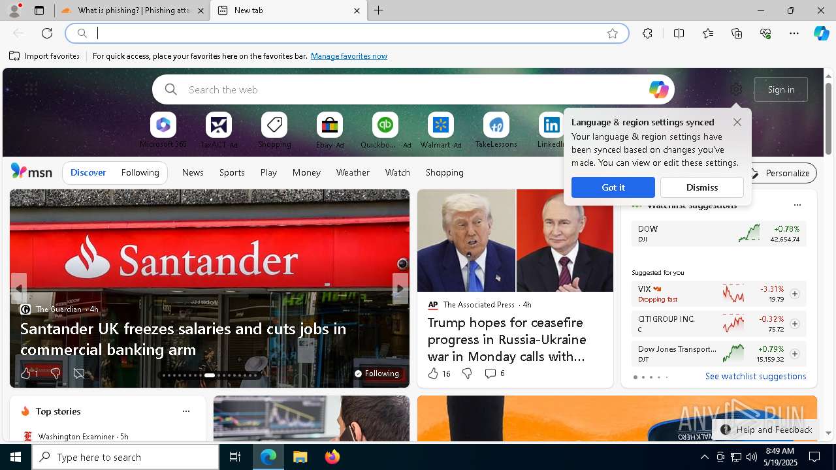Image resolution: width=836 pixels, height=470 pixels.
Task: Open the Shopping menu item
Action: pyautogui.click(x=445, y=172)
